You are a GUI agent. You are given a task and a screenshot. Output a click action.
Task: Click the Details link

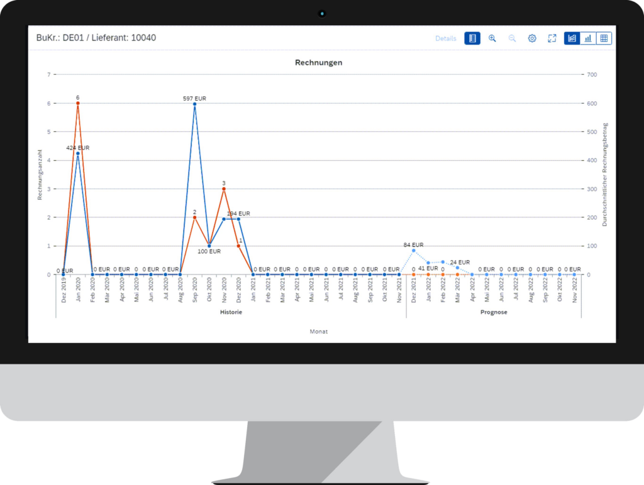pos(446,38)
